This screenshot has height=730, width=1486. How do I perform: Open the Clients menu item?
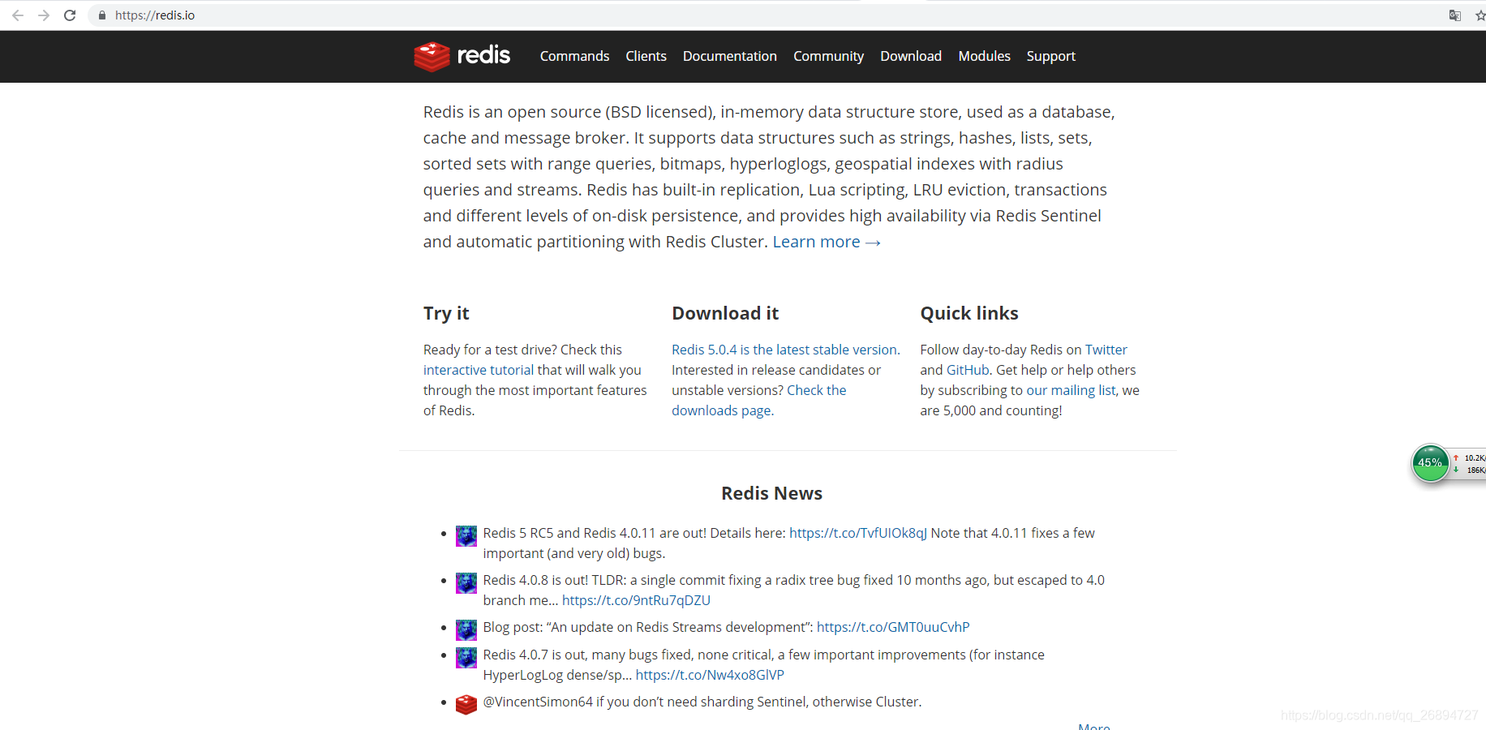coord(646,56)
